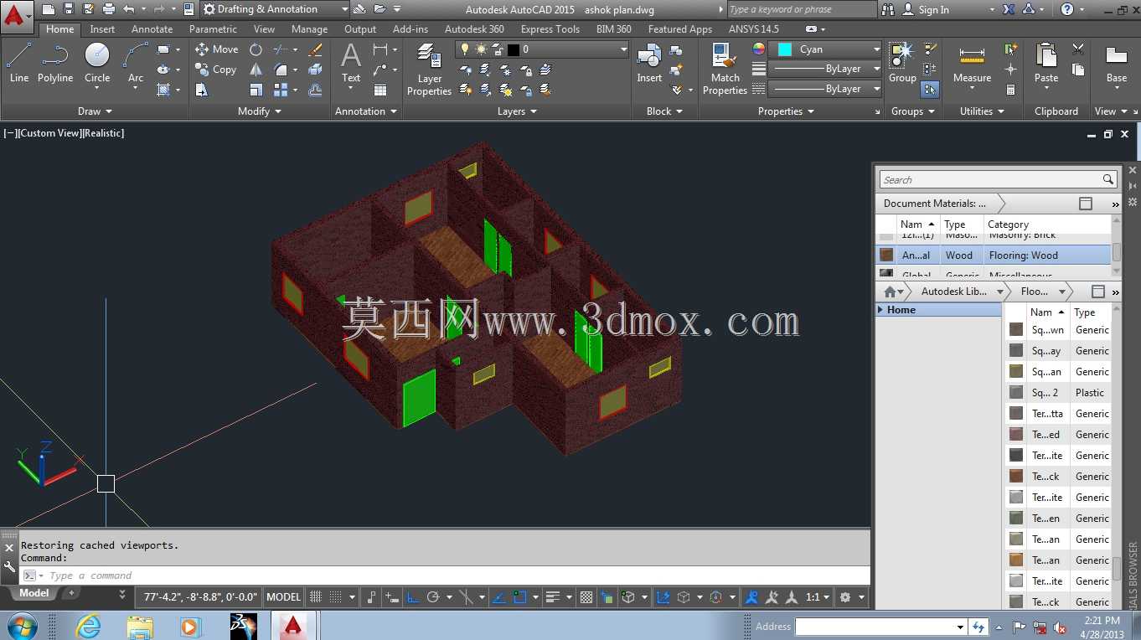Switch to the Insert ribbon tab
This screenshot has width=1141, height=640.
coord(102,29)
